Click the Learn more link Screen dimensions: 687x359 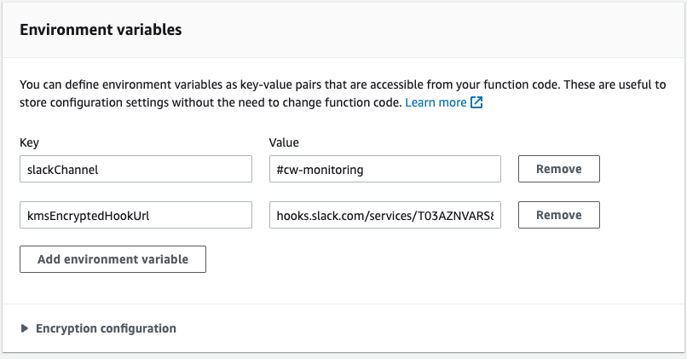click(x=436, y=102)
